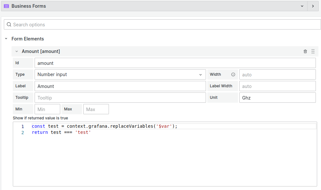
Task: Collapse the Form Elements section
Action: click(6, 39)
